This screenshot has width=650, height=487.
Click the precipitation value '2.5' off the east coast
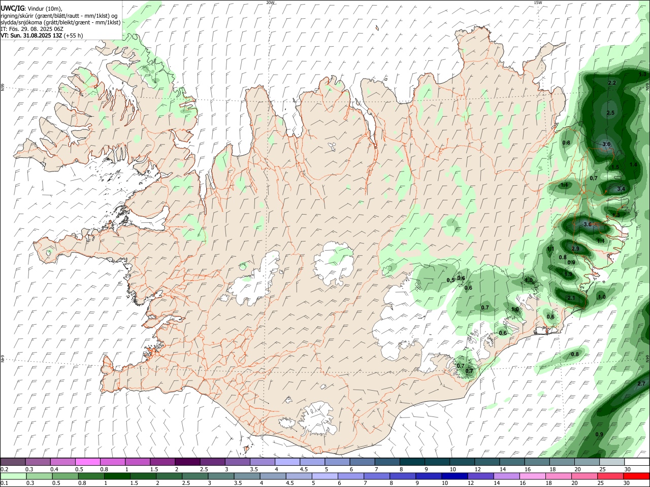(x=610, y=113)
